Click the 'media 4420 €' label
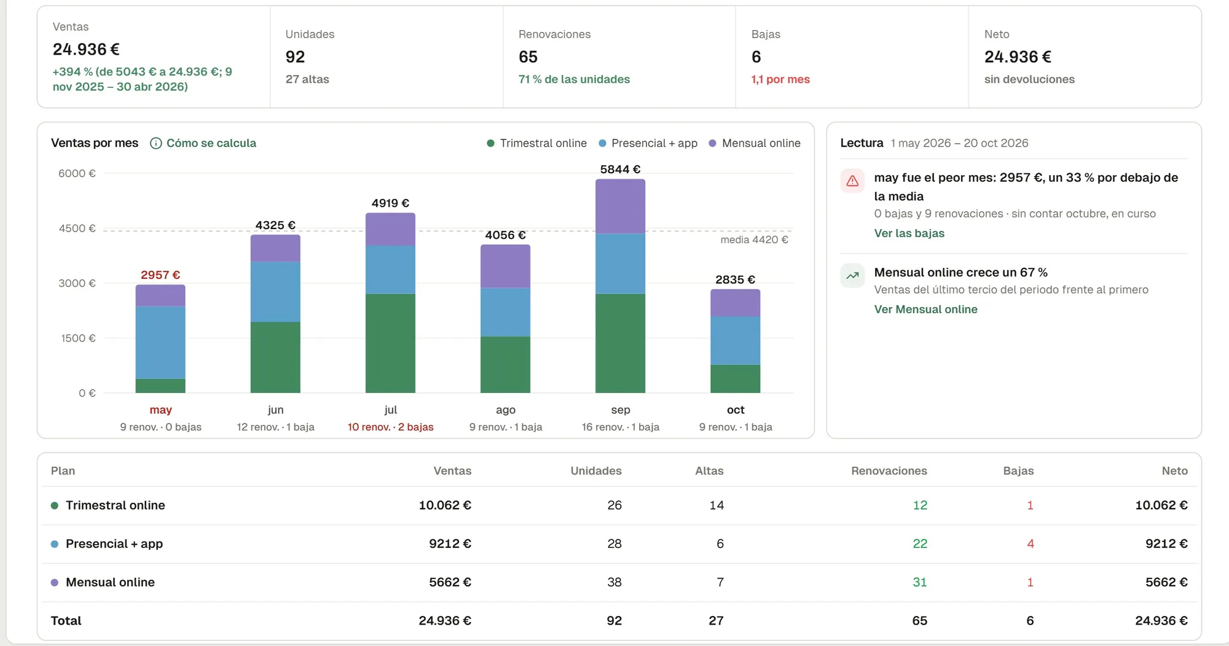This screenshot has height=646, width=1229. tap(754, 240)
